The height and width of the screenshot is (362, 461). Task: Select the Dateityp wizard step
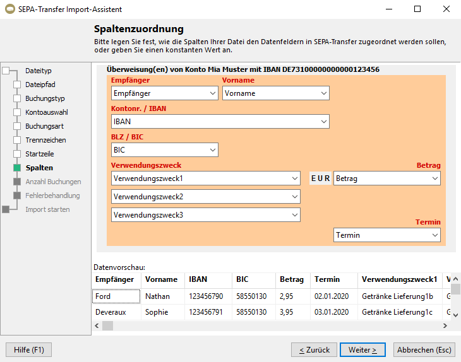pyautogui.click(x=38, y=71)
